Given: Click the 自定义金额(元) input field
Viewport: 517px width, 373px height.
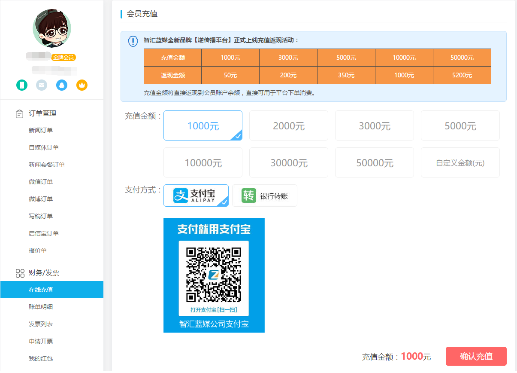Looking at the screenshot, I should (460, 162).
